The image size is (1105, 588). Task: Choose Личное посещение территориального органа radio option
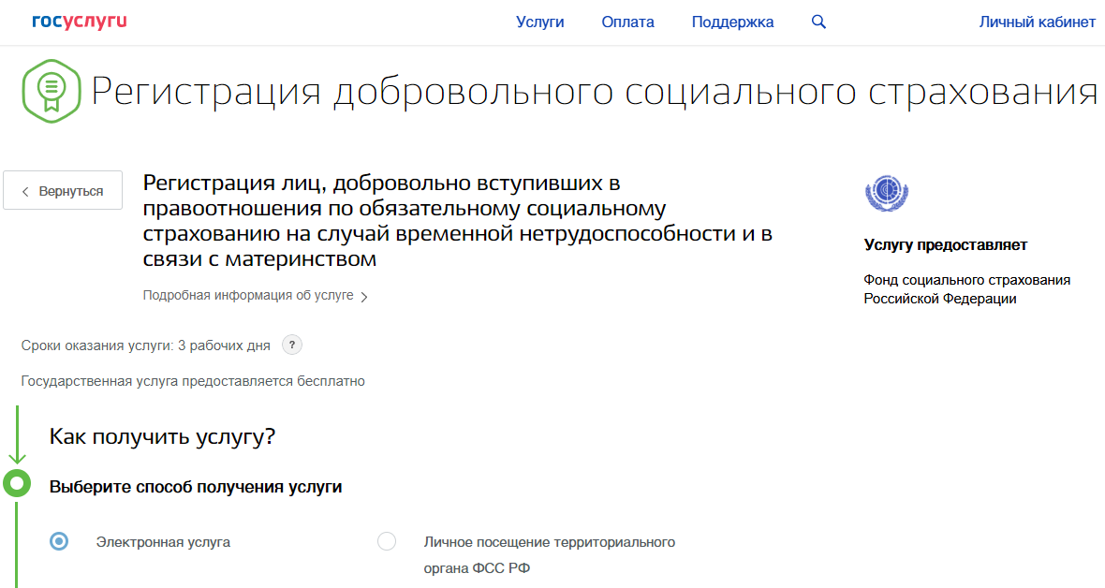tap(387, 541)
